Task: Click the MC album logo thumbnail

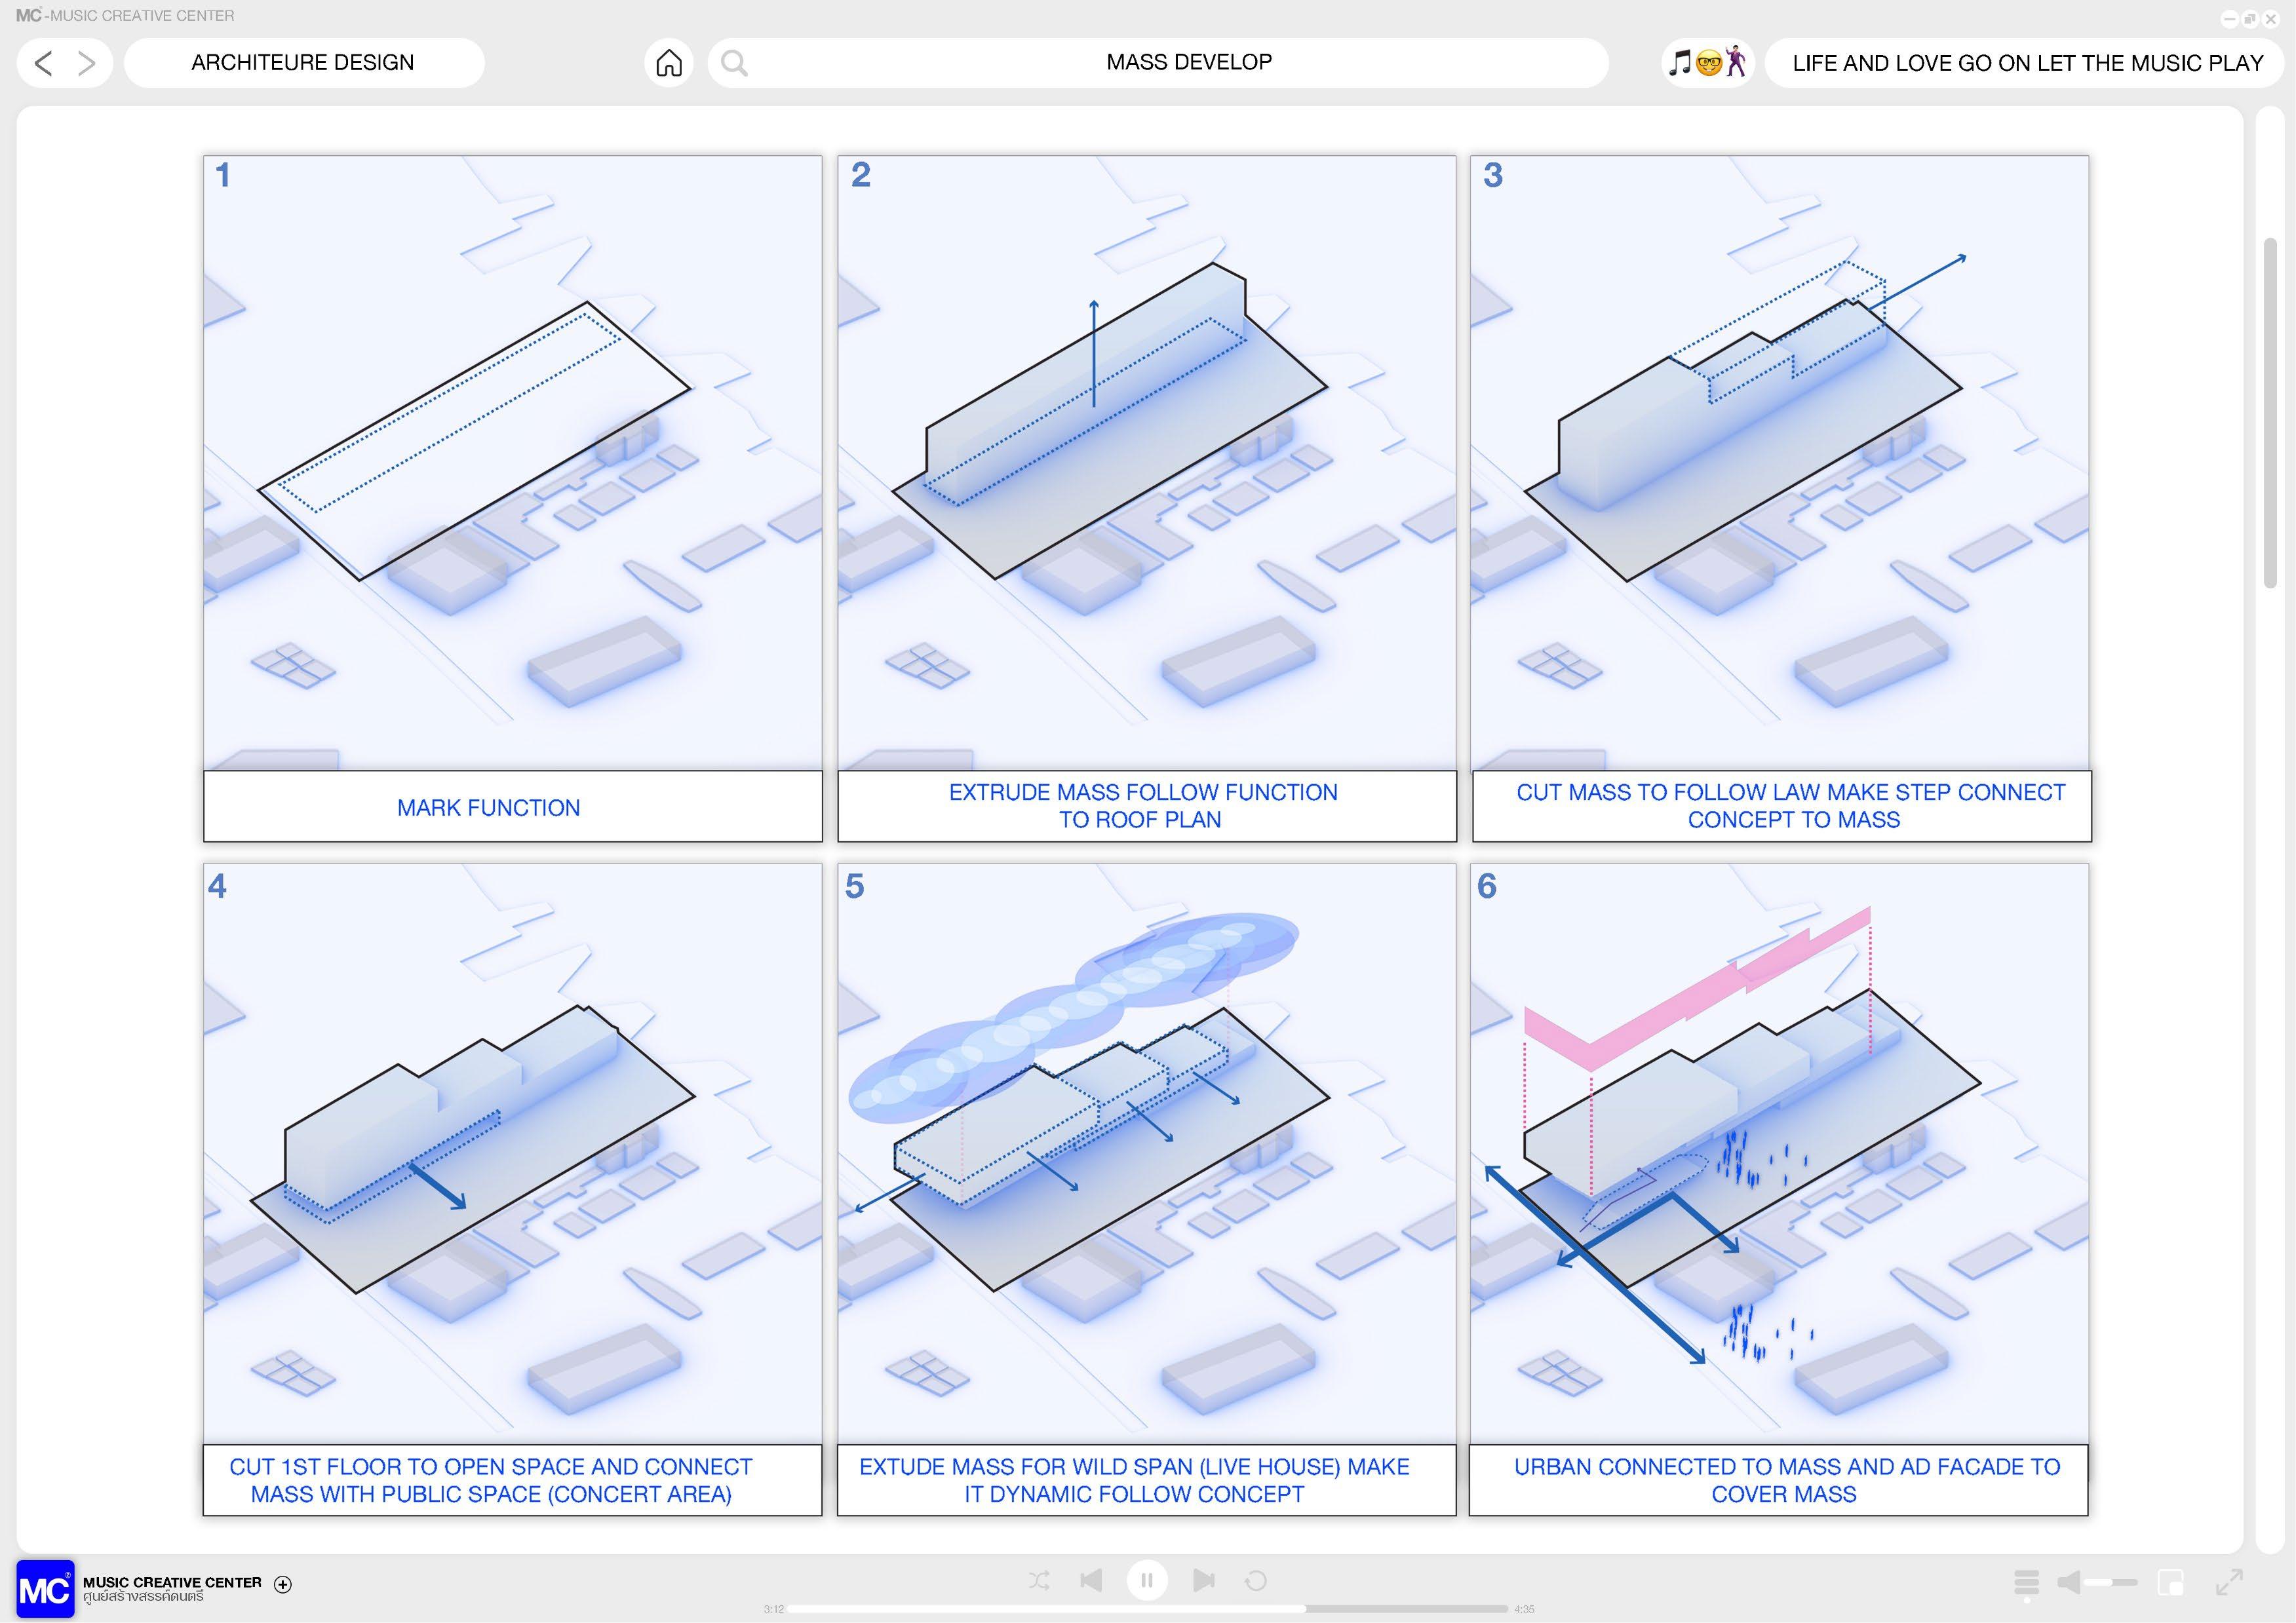Action: [x=45, y=1589]
